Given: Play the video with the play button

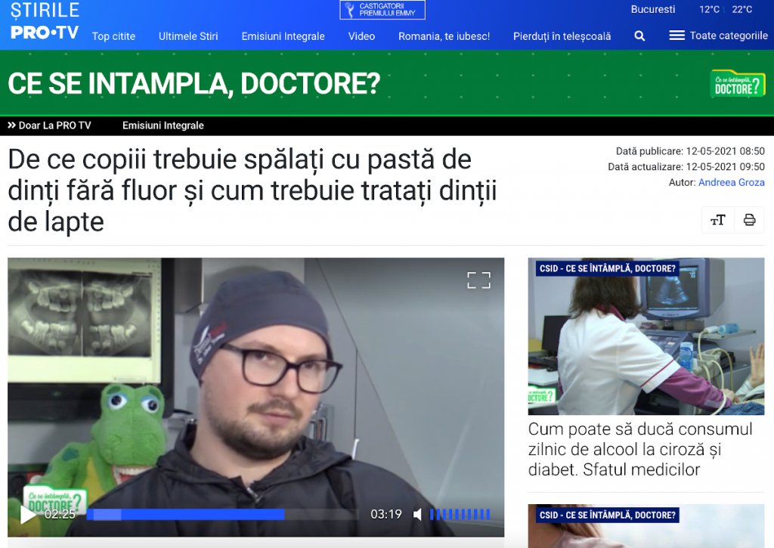Looking at the screenshot, I should [28, 515].
